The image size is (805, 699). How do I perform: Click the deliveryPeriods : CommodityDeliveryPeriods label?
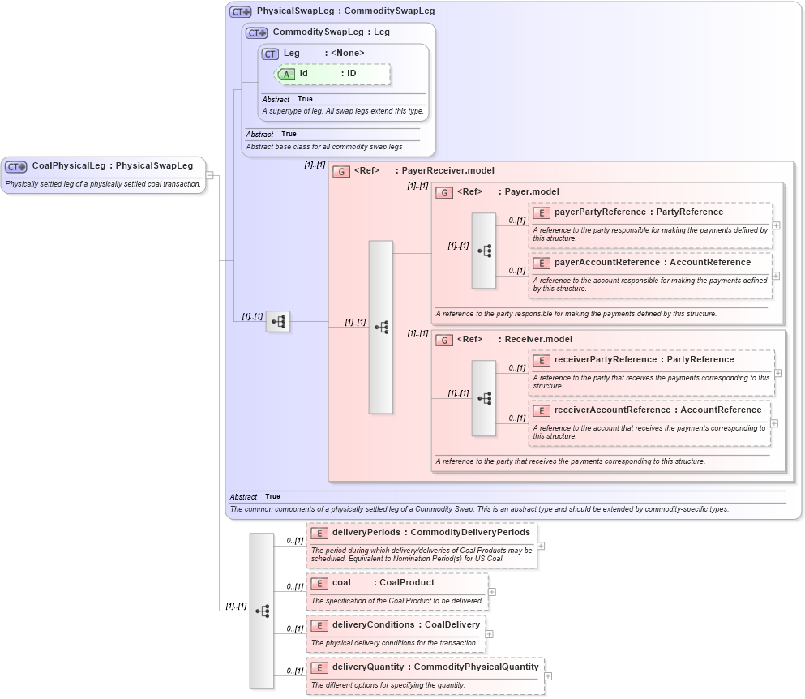click(430, 532)
